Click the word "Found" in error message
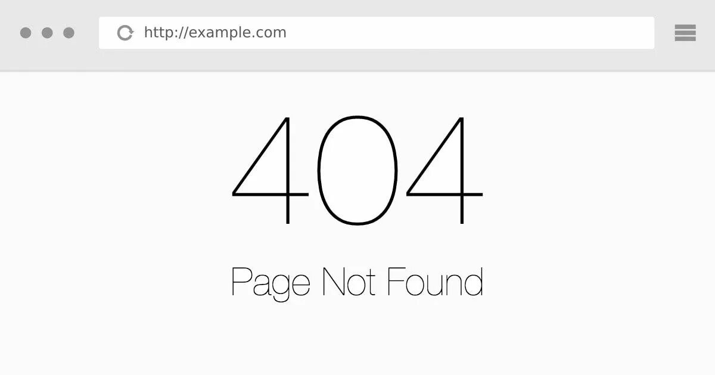715x375 pixels. tap(435, 282)
